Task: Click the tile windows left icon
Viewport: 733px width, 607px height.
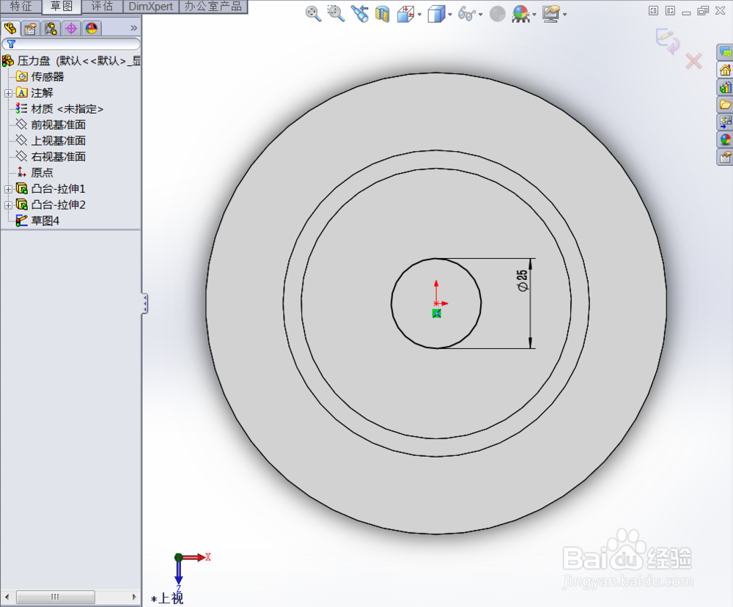Action: pos(654,10)
